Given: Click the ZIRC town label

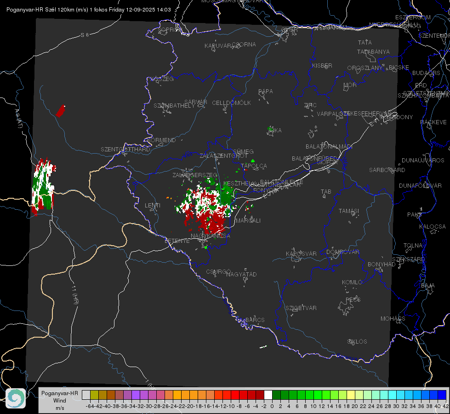Looking at the screenshot, I should [310, 105].
